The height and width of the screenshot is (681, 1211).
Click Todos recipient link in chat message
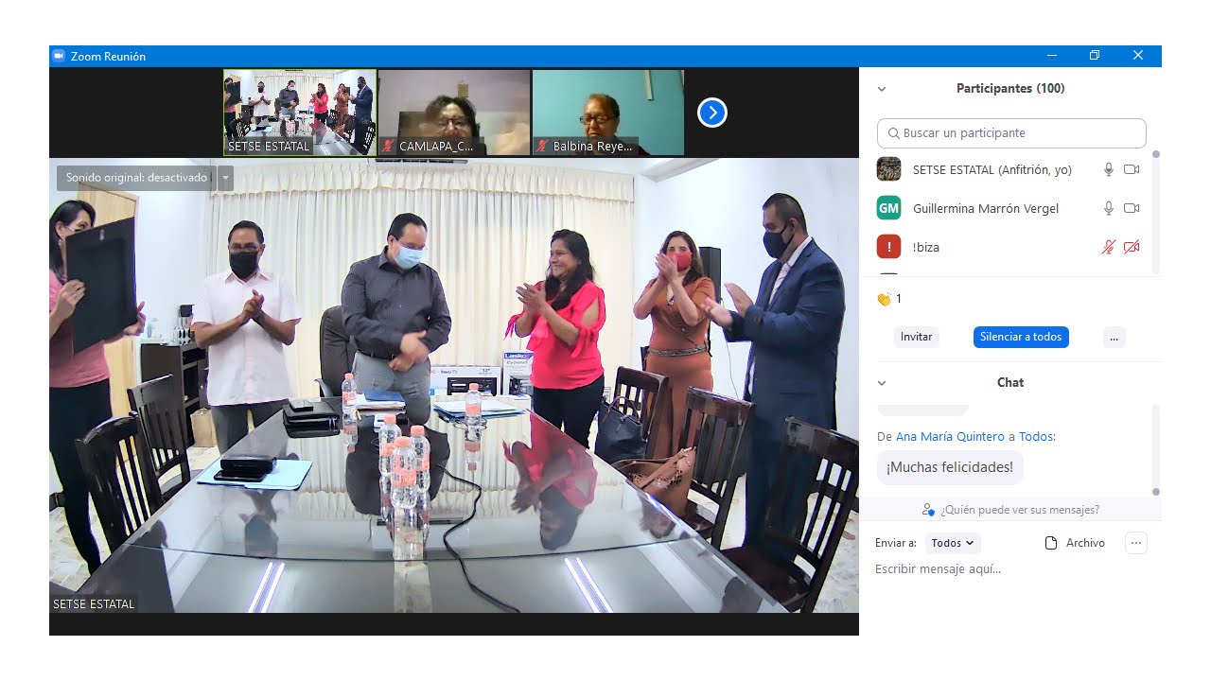pyautogui.click(x=1036, y=436)
